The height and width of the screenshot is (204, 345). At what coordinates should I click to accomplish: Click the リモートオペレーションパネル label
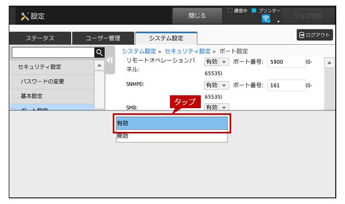point(161,65)
